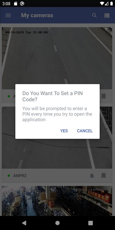Open the store aisle camera thumbnail
The image size is (115, 230).
(57, 201)
